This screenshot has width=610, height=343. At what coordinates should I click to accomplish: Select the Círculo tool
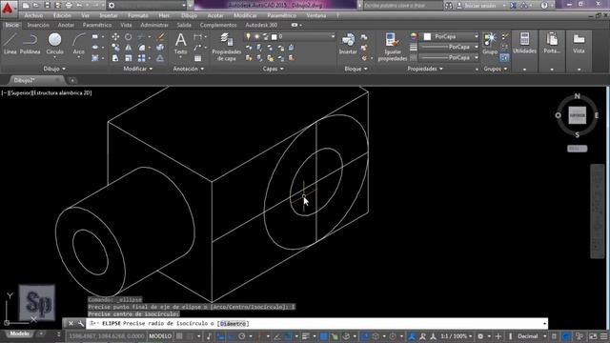coord(55,44)
